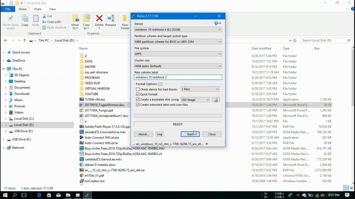This screenshot has height=199, width=355.
Task: Select debian 9 instalasi.docx file
Action: coord(100,165)
